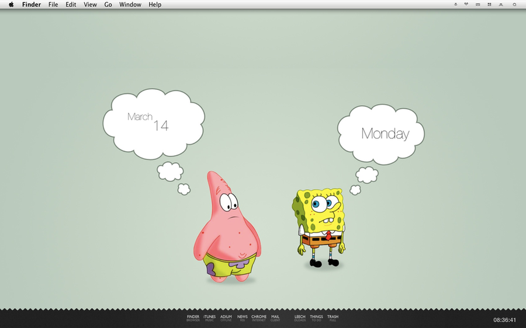Click the user silhouette menu bar icon
Viewport: 526px width, 328px height.
click(501, 5)
